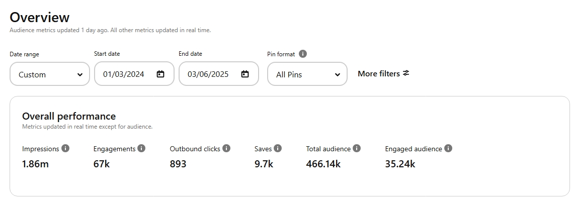The image size is (571, 207).
Task: Click the chevron in the Custom dropdown
Action: [80, 74]
